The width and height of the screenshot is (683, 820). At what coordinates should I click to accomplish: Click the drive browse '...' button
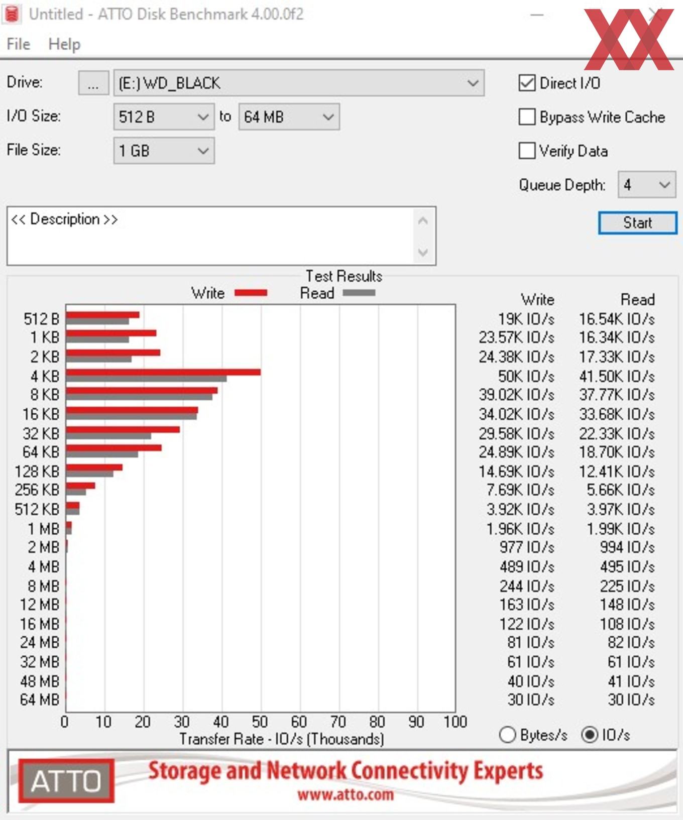click(x=93, y=83)
